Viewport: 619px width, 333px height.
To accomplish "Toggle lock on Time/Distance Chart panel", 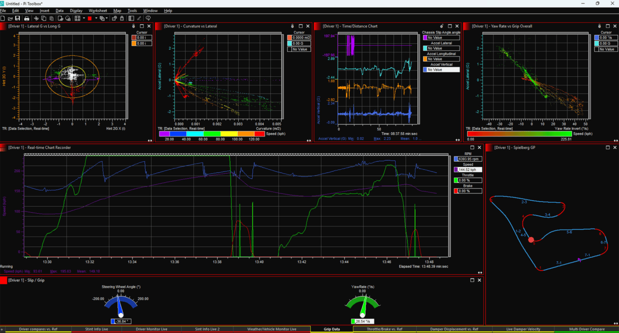I will tap(442, 26).
